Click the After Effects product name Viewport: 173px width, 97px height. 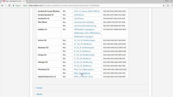point(42,22)
